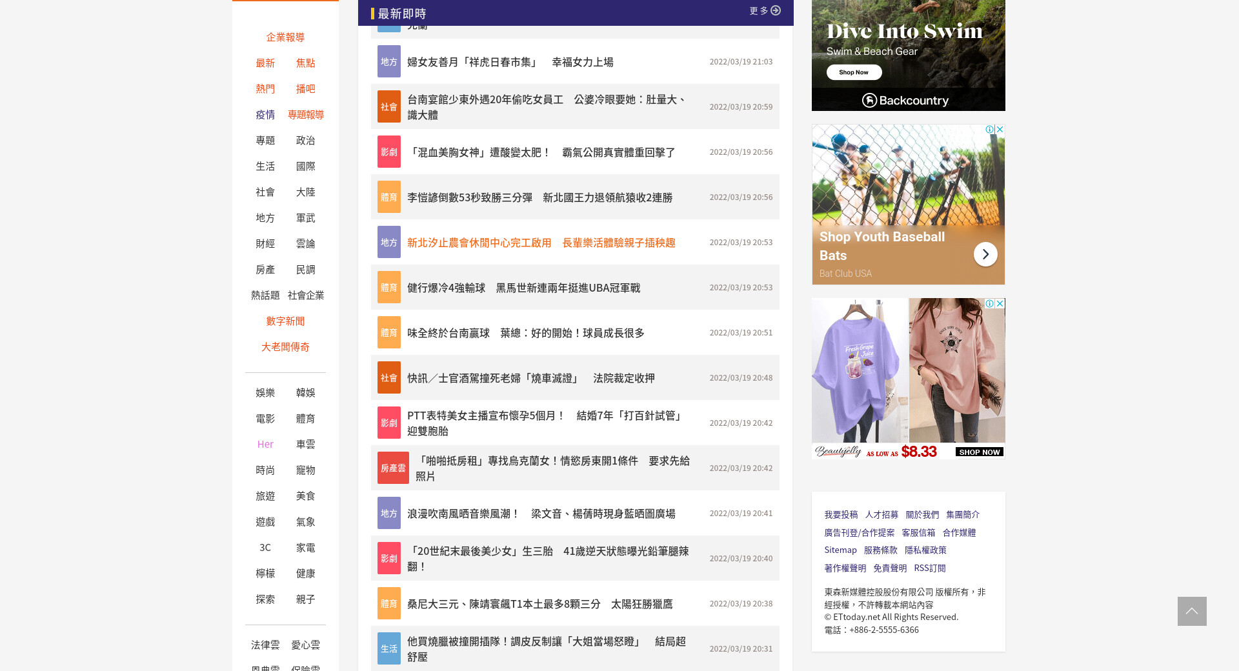Screen dimensions: 1239x671
Task: Click the 房產雲 category tag
Action: (393, 468)
